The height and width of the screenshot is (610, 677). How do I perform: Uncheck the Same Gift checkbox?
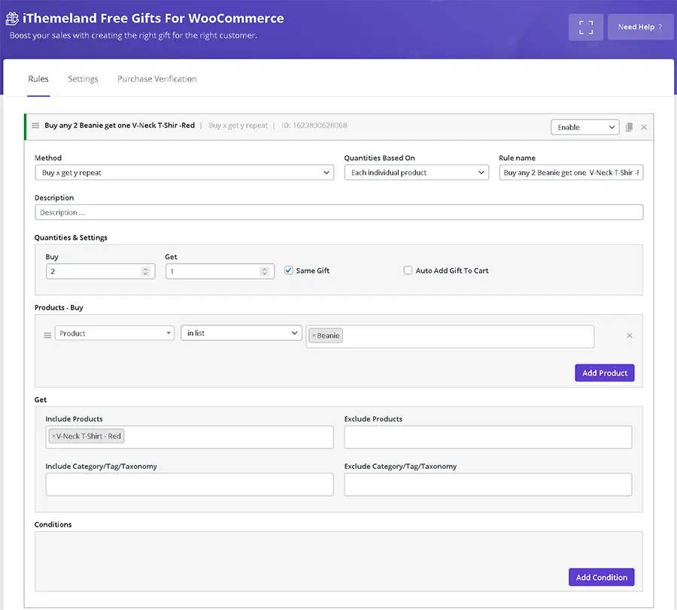pyautogui.click(x=289, y=270)
